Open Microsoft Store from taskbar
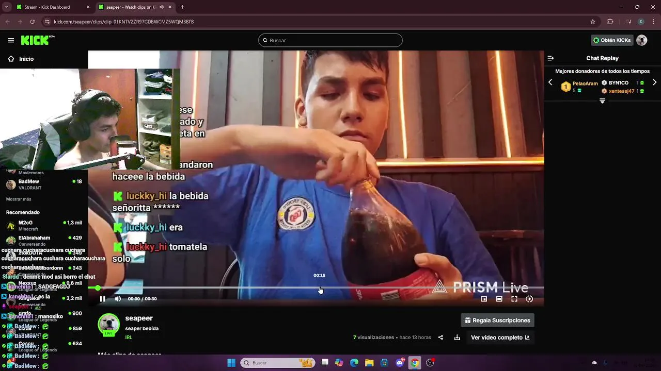The height and width of the screenshot is (371, 661). (x=385, y=363)
